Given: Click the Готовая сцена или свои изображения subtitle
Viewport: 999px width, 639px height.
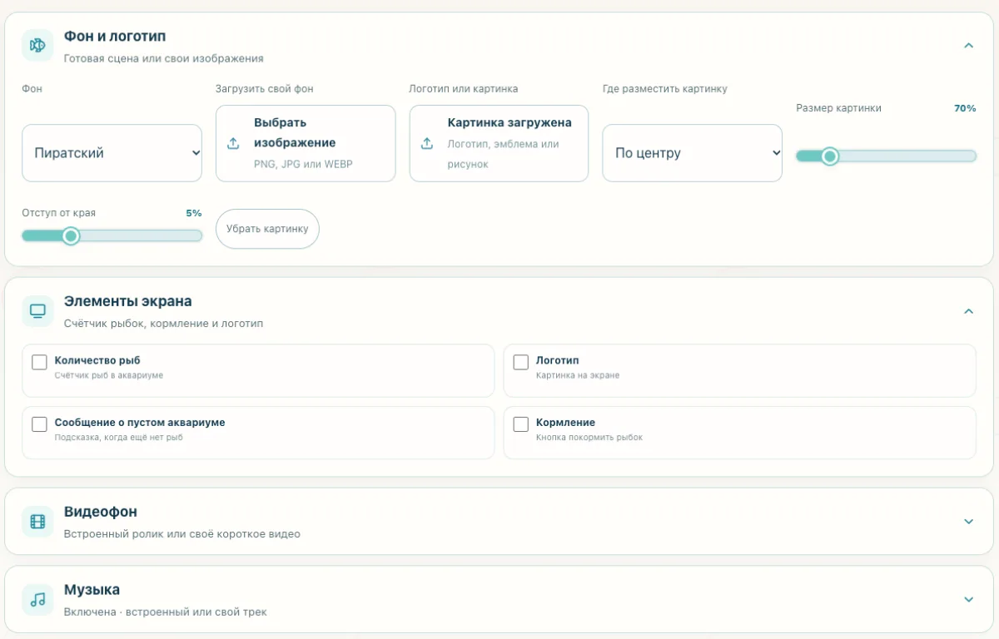Looking at the screenshot, I should coord(164,59).
